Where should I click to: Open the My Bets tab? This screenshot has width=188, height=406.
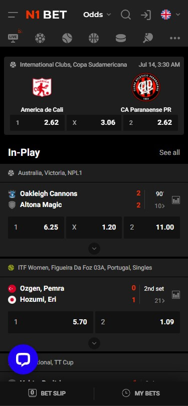(141, 393)
